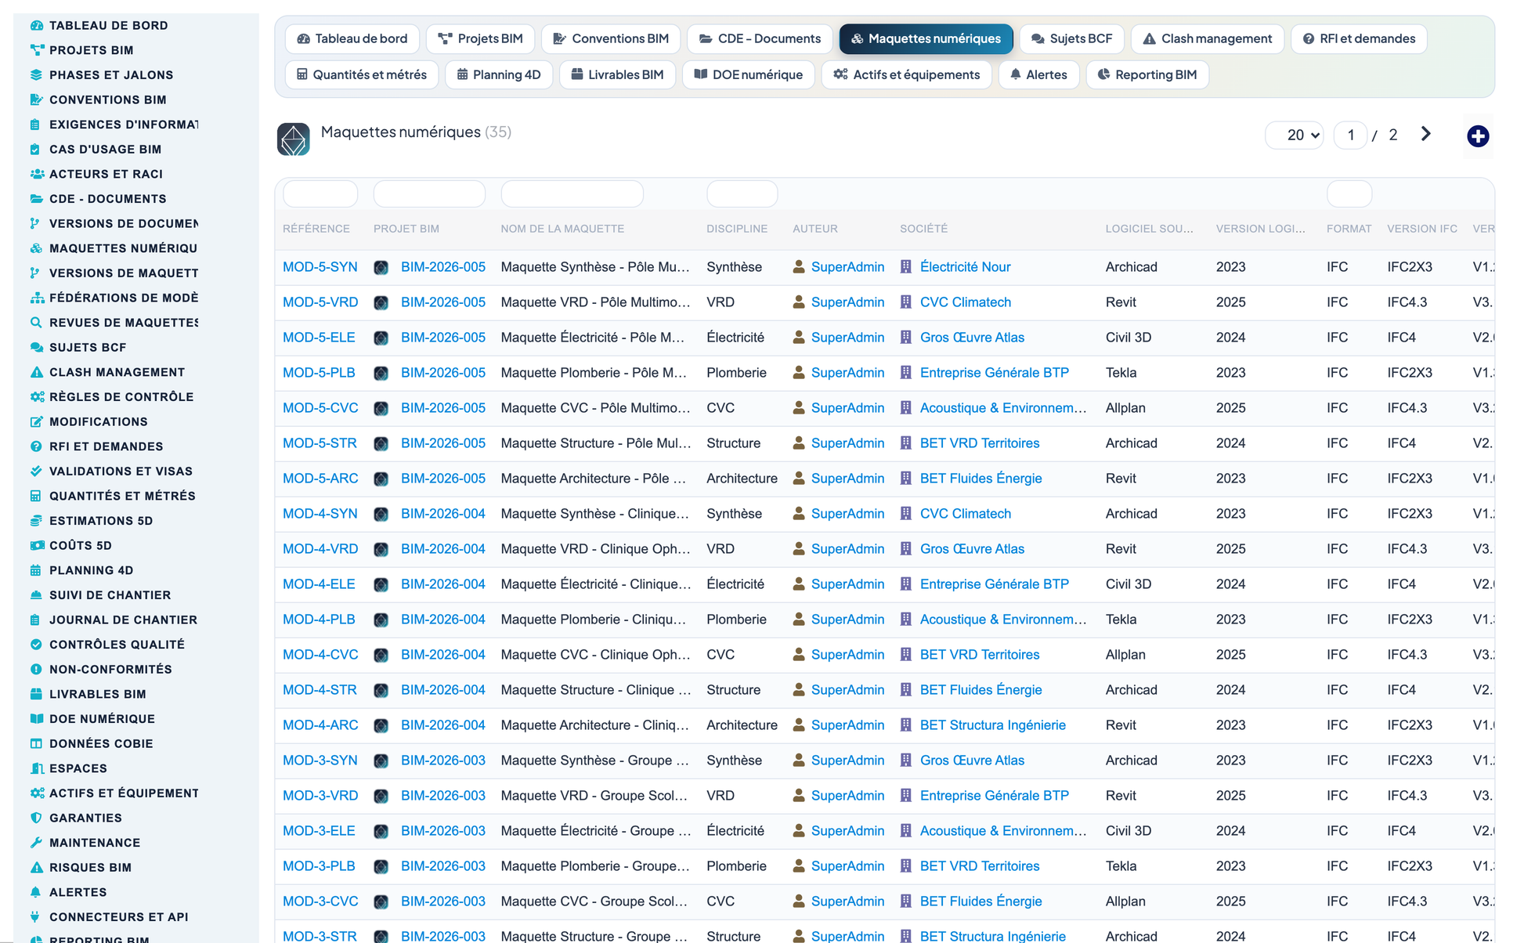Click the Maquettes numériques cube logo icon

(x=293, y=139)
